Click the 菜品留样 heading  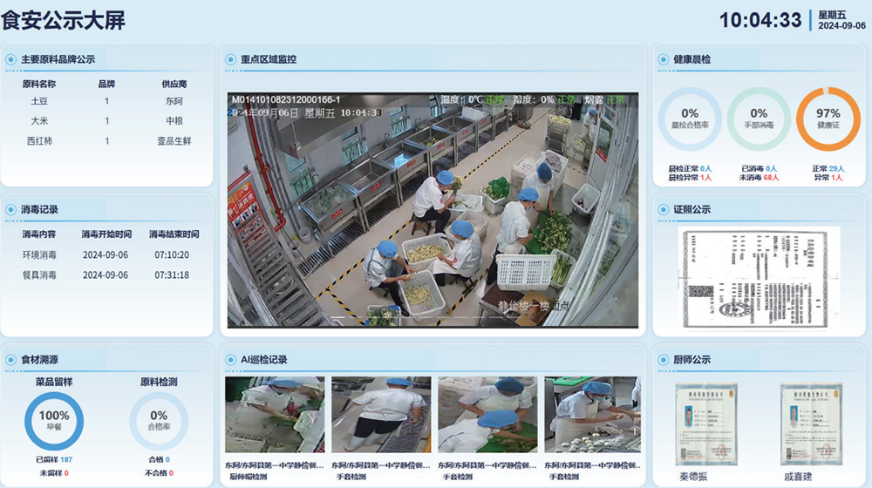tap(54, 382)
